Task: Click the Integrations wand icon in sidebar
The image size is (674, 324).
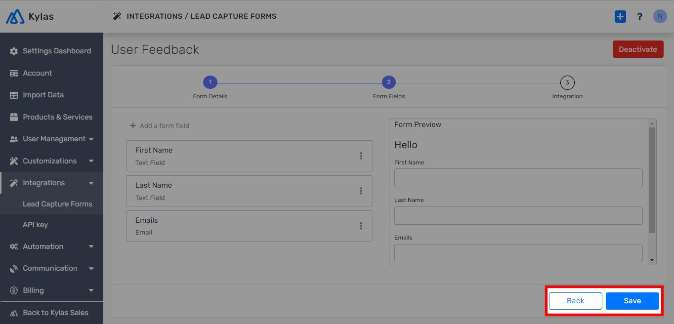Action: click(14, 183)
